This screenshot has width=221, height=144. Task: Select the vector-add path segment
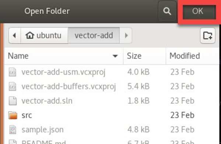tap(94, 35)
